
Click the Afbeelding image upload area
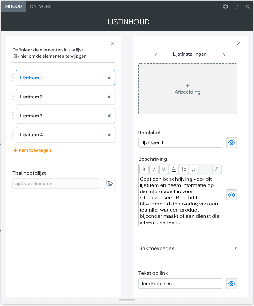point(188,89)
